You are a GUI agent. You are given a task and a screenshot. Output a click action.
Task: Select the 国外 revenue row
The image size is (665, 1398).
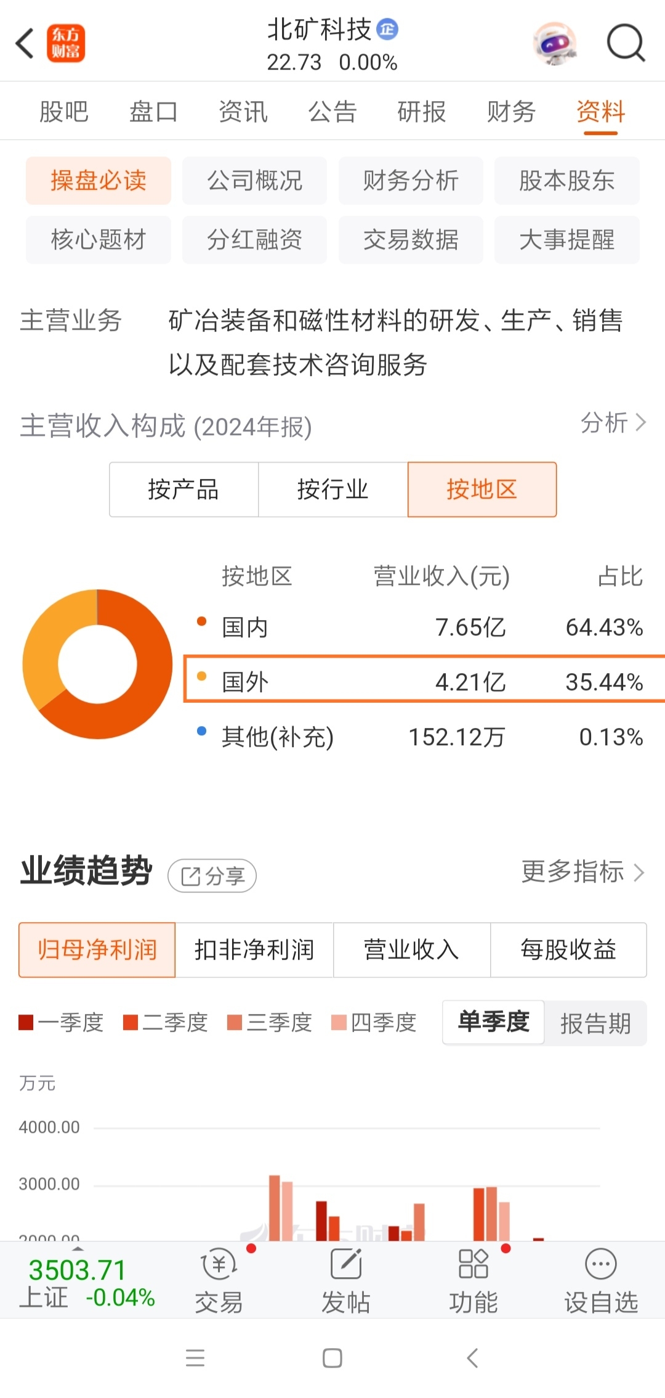point(424,679)
